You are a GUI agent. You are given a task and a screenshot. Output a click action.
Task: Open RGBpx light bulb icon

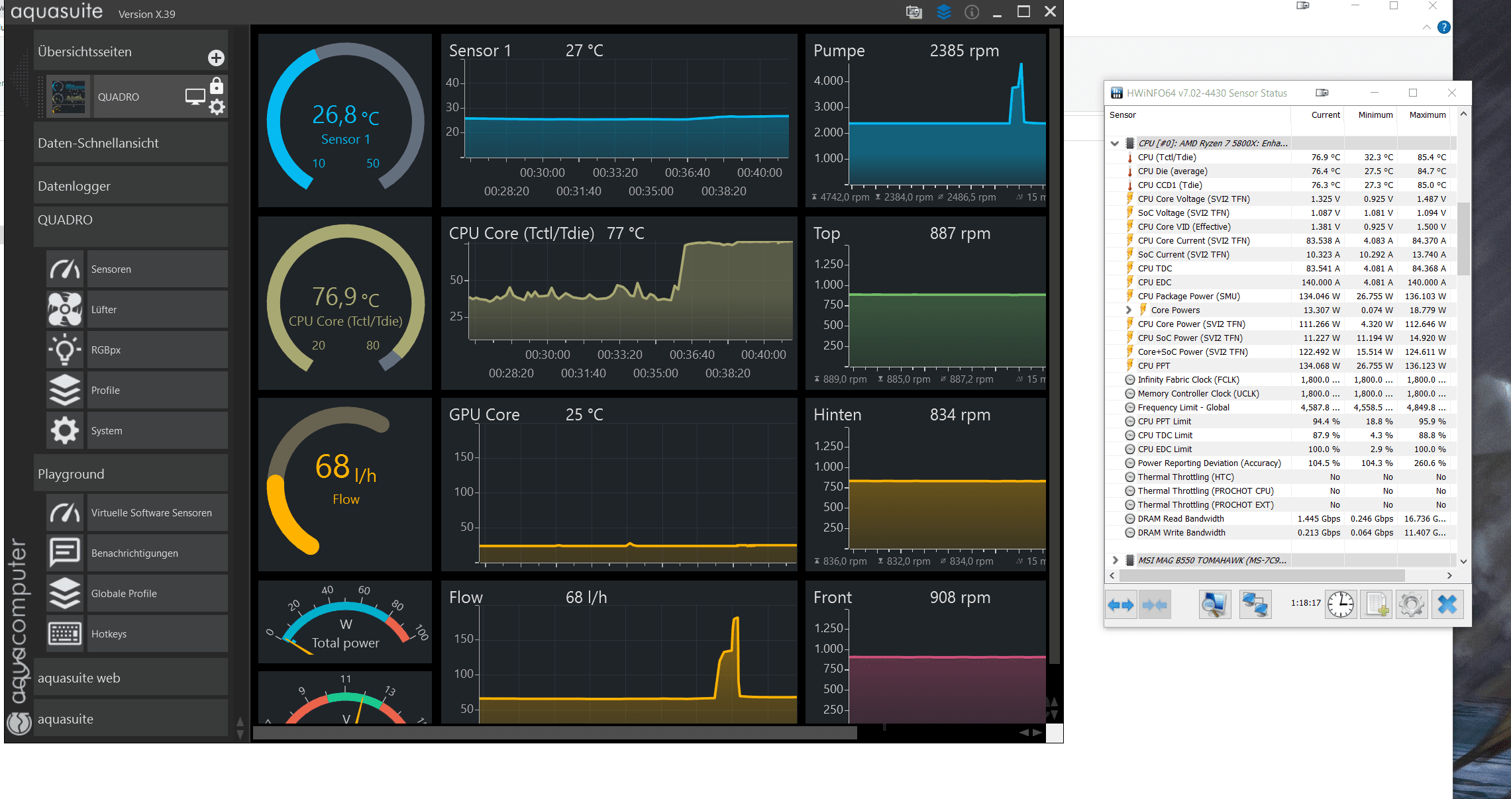point(65,350)
